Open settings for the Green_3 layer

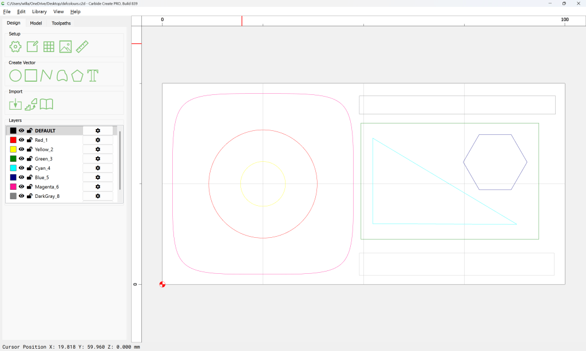(98, 158)
